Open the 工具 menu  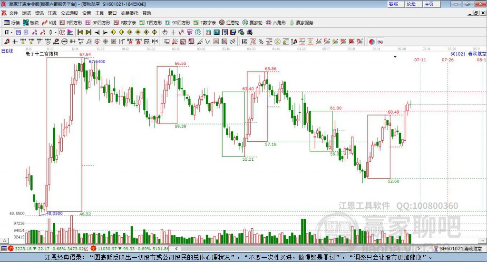[x=99, y=13]
